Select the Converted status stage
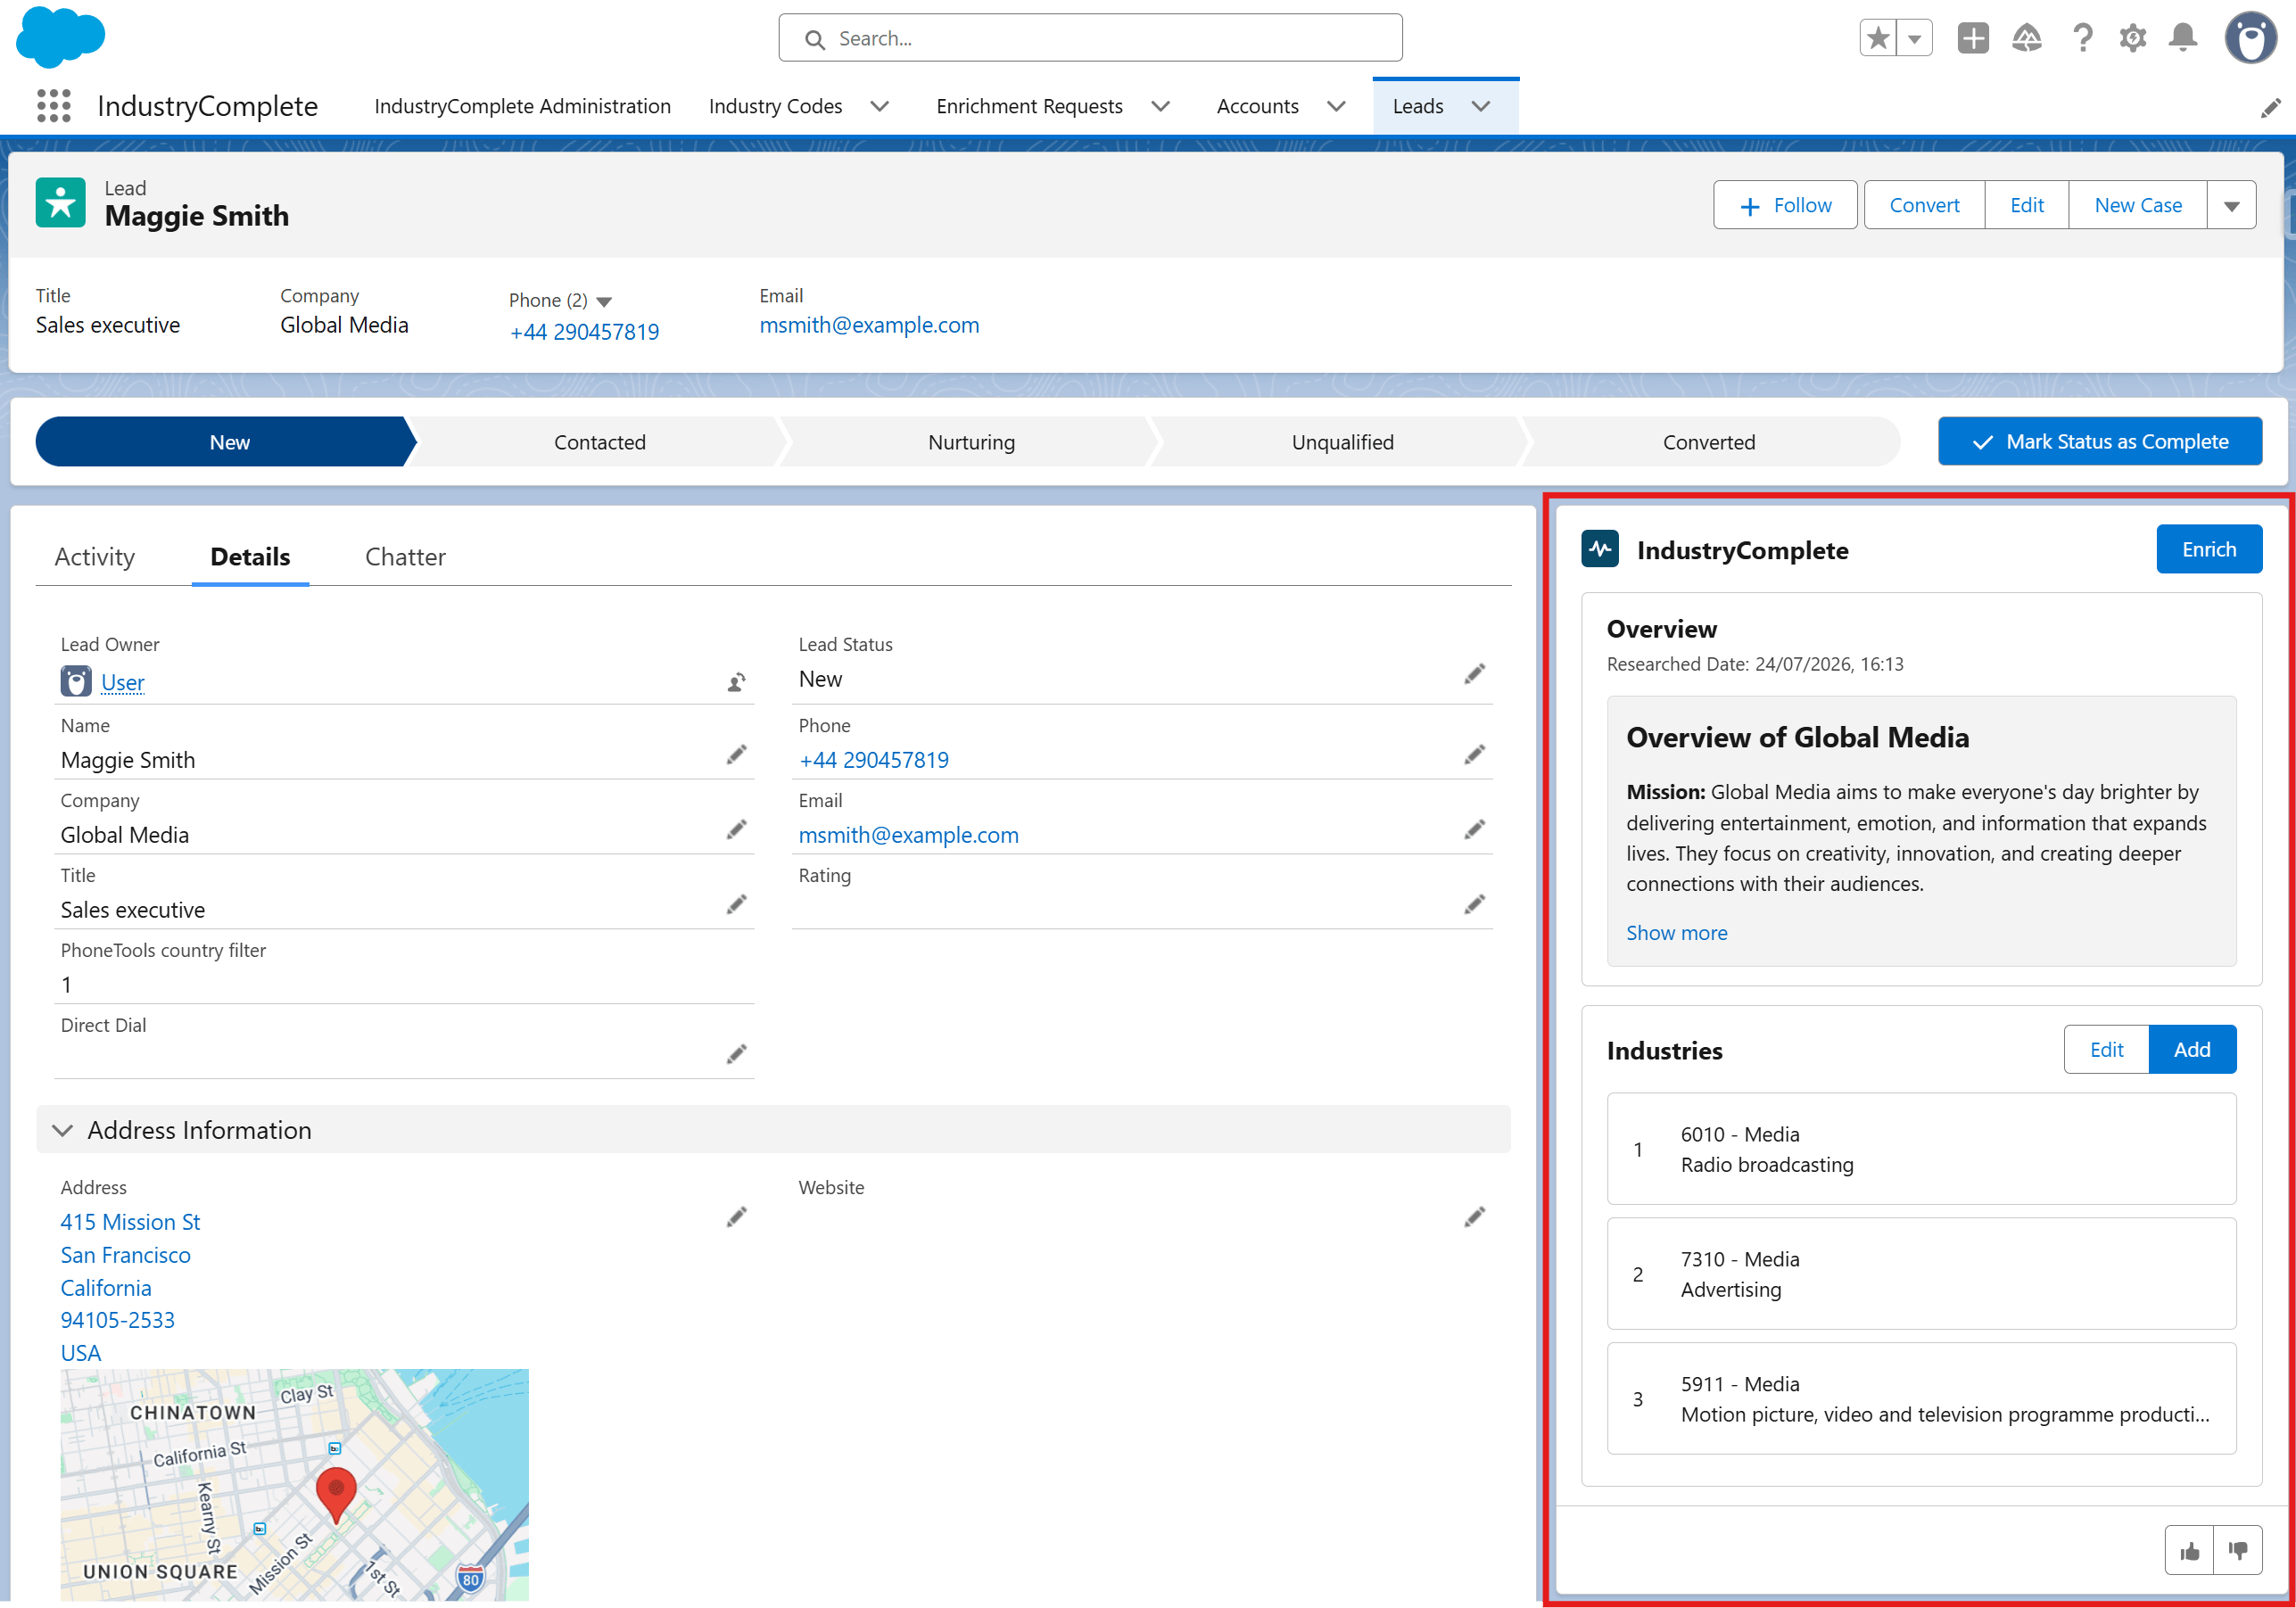Image resolution: width=2296 pixels, height=1608 pixels. point(1709,442)
